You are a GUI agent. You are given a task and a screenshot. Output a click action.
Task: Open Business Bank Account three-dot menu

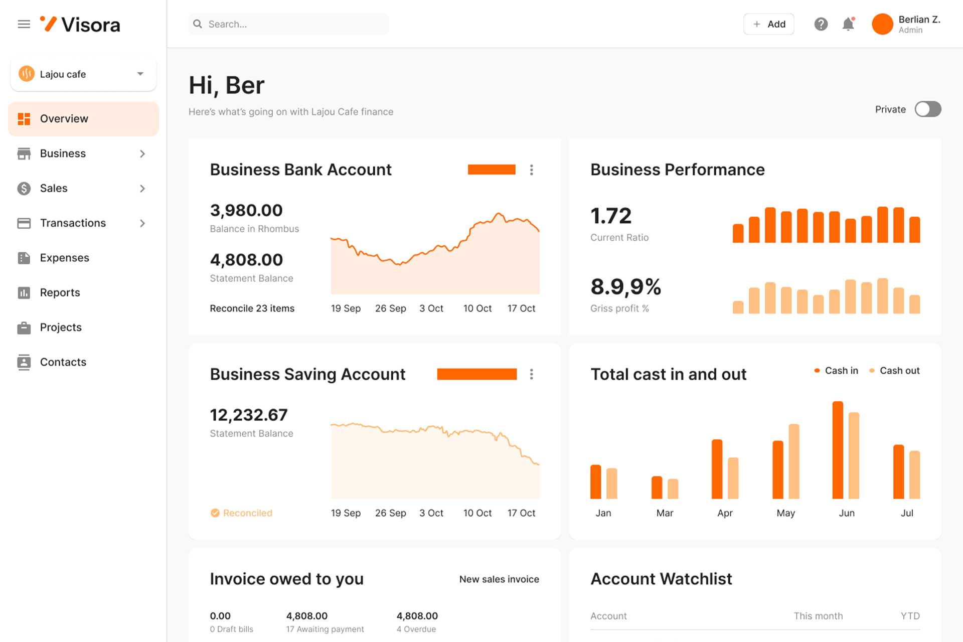531,170
